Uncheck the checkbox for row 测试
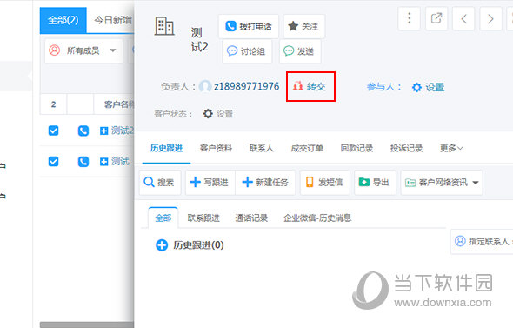The height and width of the screenshot is (328, 513). (53, 161)
